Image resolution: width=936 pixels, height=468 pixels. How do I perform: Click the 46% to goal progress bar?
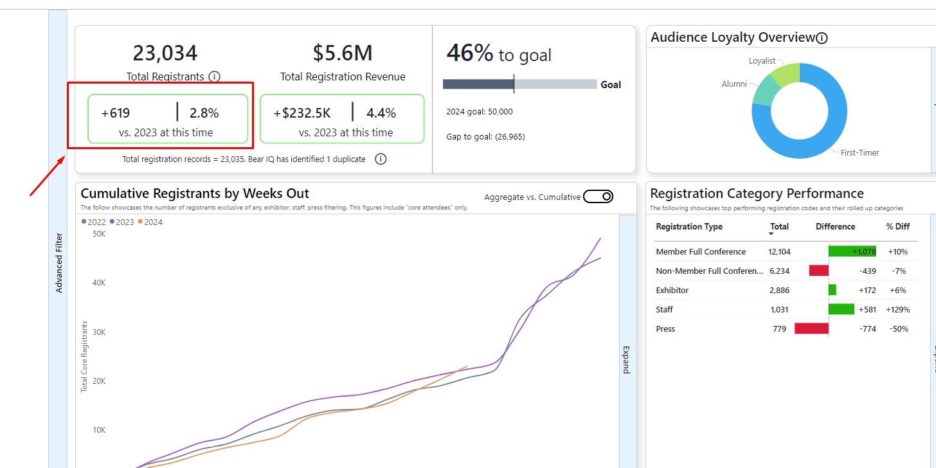(x=519, y=84)
